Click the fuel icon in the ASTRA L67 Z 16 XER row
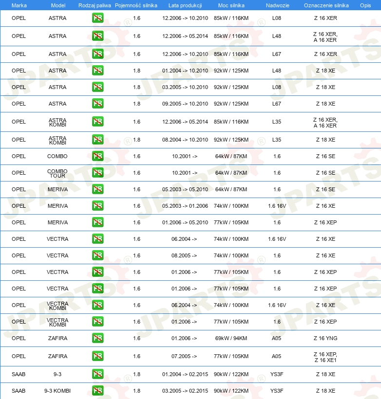This screenshot has width=381, height=399. 97,54
